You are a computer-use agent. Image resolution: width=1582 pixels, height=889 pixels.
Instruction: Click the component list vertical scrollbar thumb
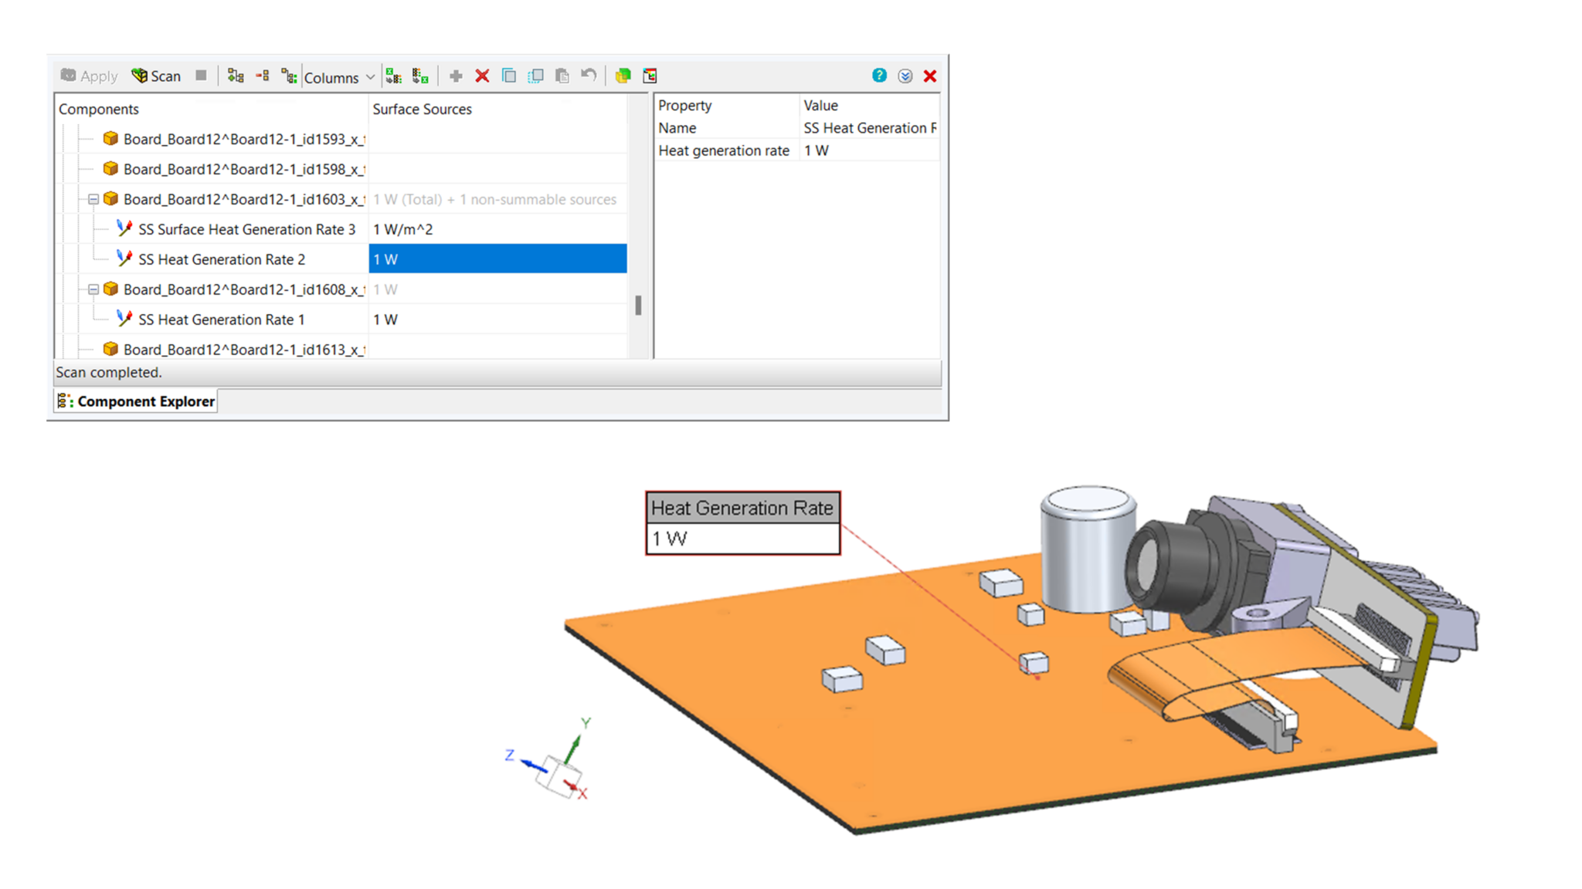(x=638, y=306)
